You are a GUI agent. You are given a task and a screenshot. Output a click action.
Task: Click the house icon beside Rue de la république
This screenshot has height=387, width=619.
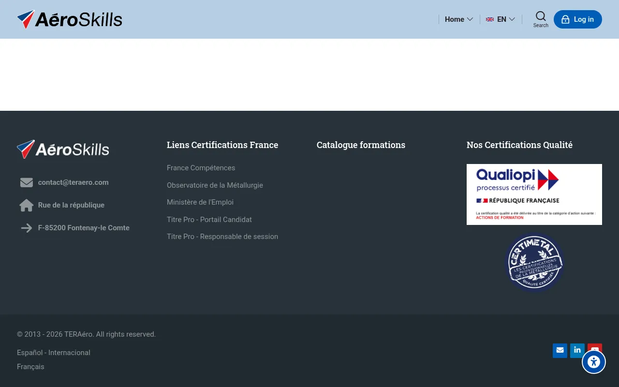(x=27, y=205)
